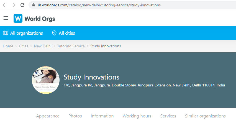The width and height of the screenshot is (236, 123).
Task: Click the browser forward arrow
Action: pos(14,5)
